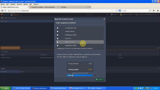Image resolution: width=160 pixels, height=90 pixels.
Task: Expand the Balance $ 0.00 dropdown
Action: 127,14
